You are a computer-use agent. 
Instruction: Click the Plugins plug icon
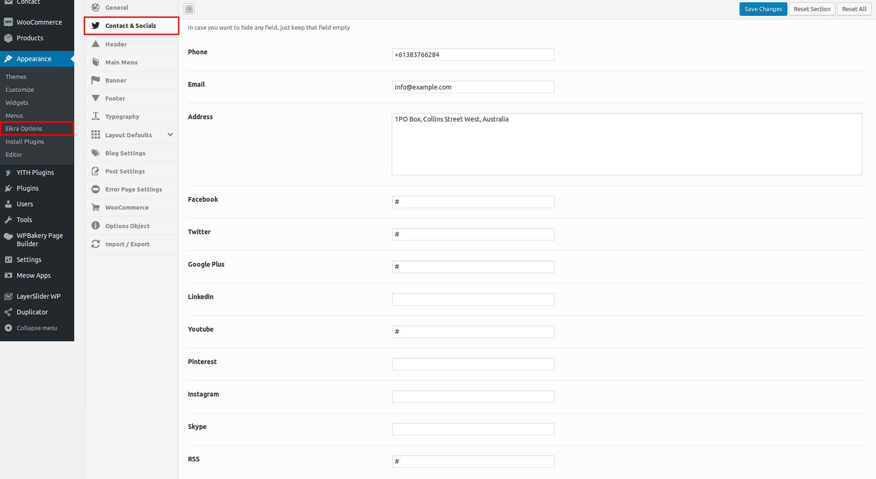pos(8,188)
